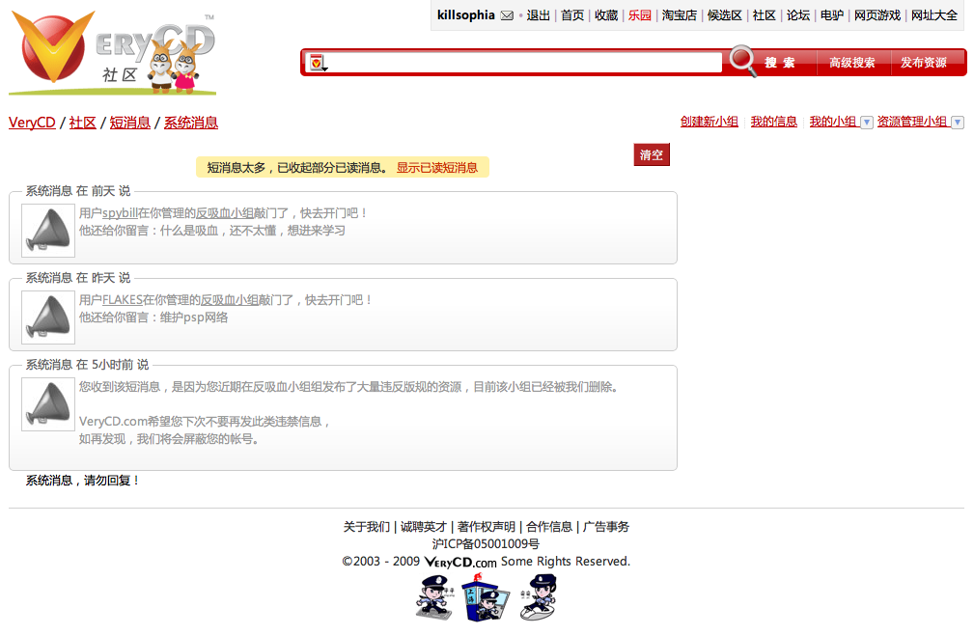Open user FLAKES profile link
The height and width of the screenshot is (635, 974).
tap(123, 300)
